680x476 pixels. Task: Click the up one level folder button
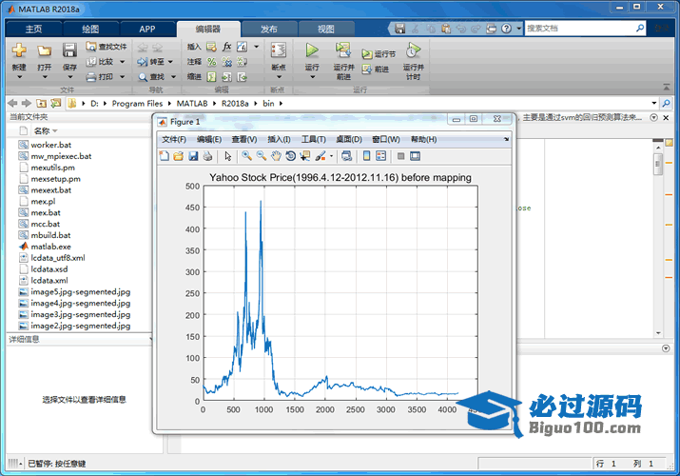pos(41,103)
